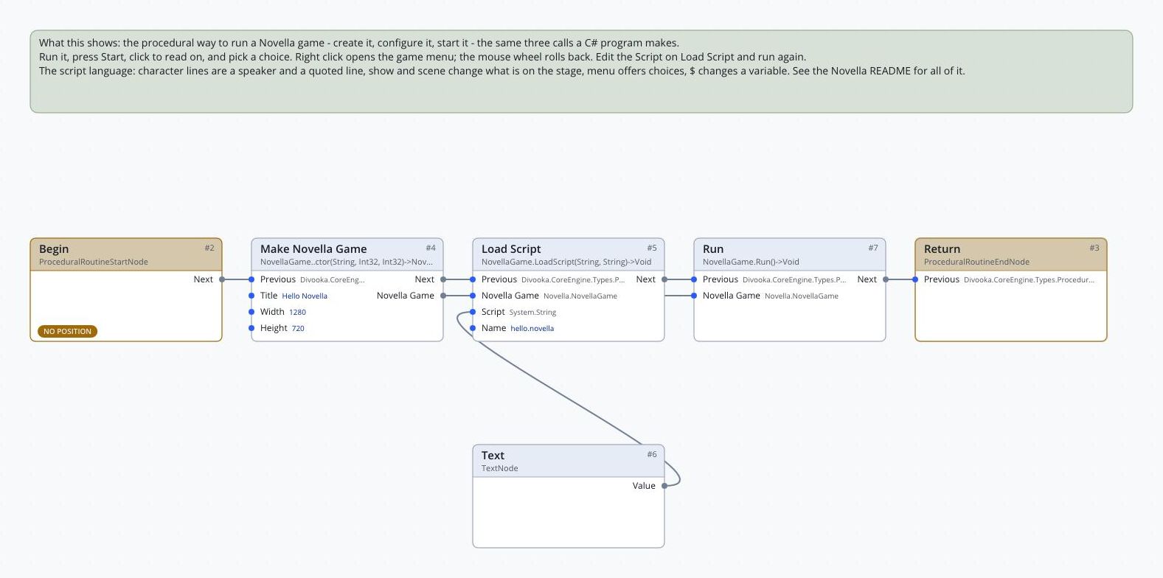Viewport: 1163px width, 578px height.
Task: Click the Script input port on Load Script
Action: click(x=473, y=312)
